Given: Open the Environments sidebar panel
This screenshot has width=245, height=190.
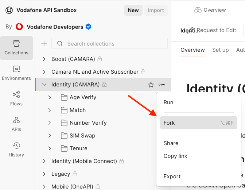Looking at the screenshot, I should coord(16,73).
